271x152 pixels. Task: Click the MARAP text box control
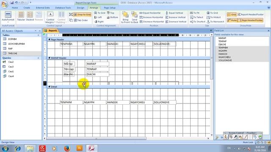pyautogui.click(x=98, y=64)
